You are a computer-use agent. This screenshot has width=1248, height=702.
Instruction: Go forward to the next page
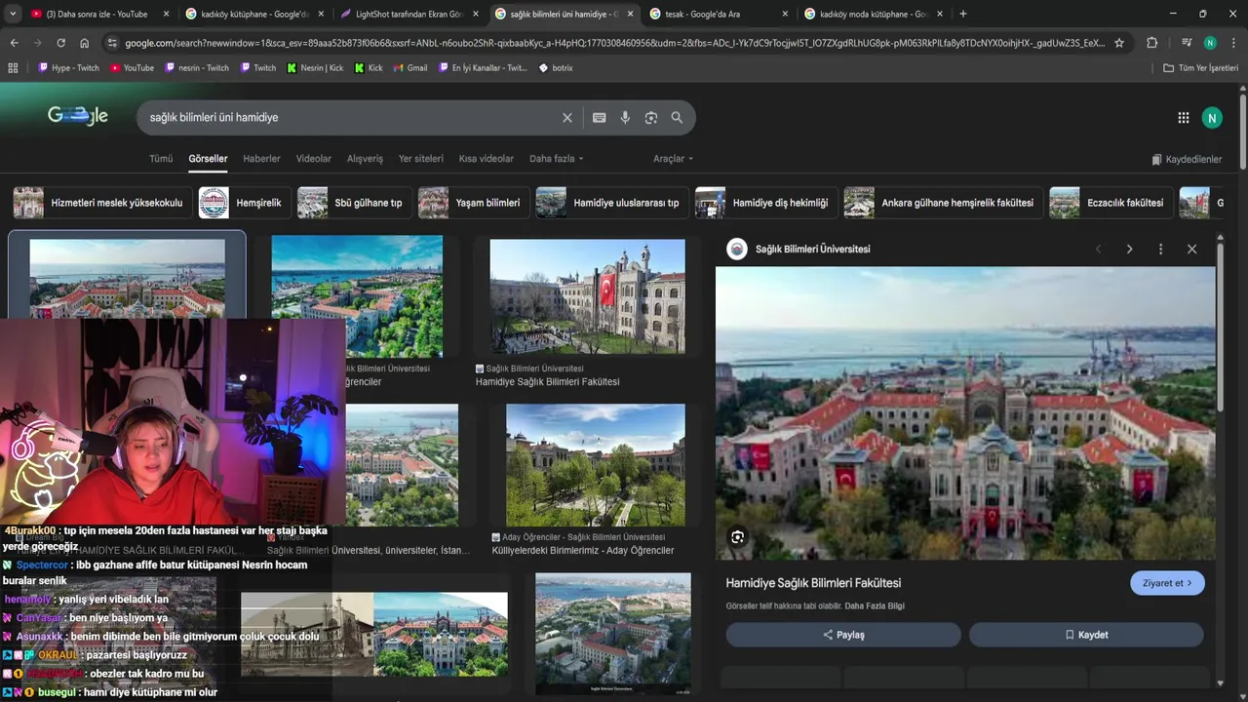coord(37,43)
